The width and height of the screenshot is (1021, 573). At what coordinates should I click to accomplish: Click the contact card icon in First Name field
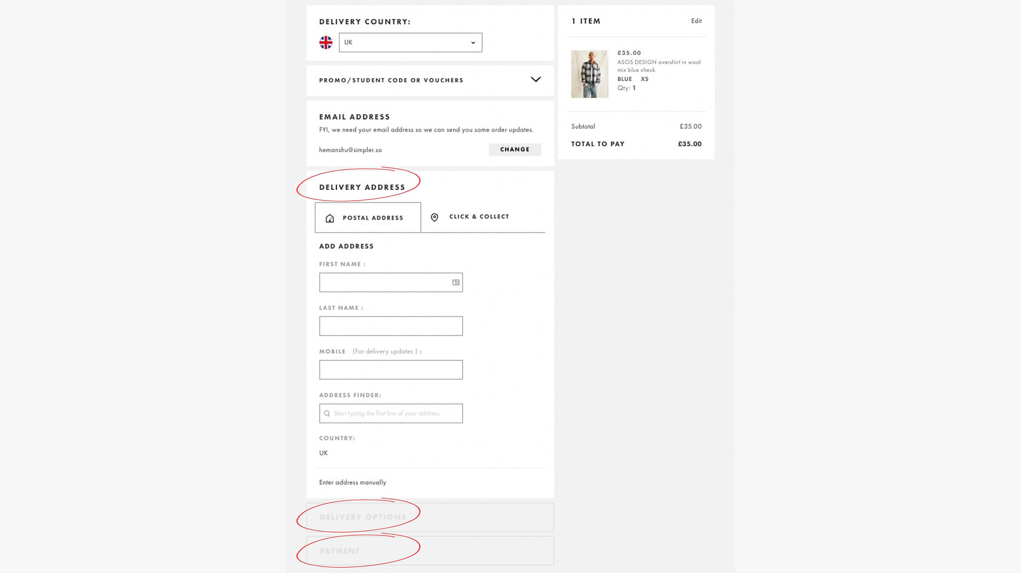pos(455,282)
